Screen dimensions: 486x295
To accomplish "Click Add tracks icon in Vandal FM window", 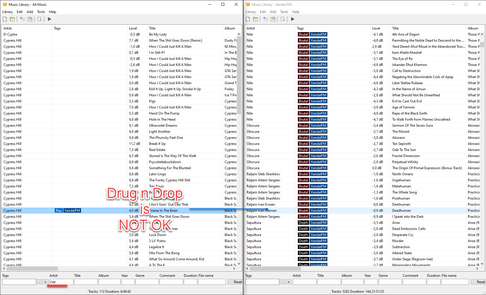I will click(265, 19).
